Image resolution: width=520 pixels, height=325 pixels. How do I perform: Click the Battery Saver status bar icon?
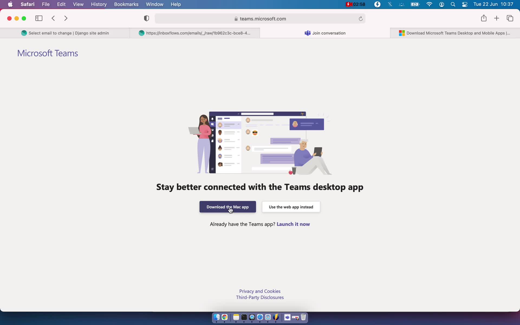[378, 5]
